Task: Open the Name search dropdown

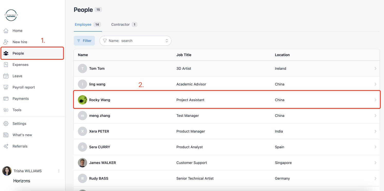Action: click(135, 41)
